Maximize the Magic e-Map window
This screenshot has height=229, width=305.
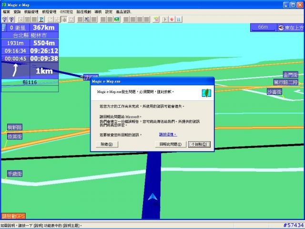(x=293, y=5)
